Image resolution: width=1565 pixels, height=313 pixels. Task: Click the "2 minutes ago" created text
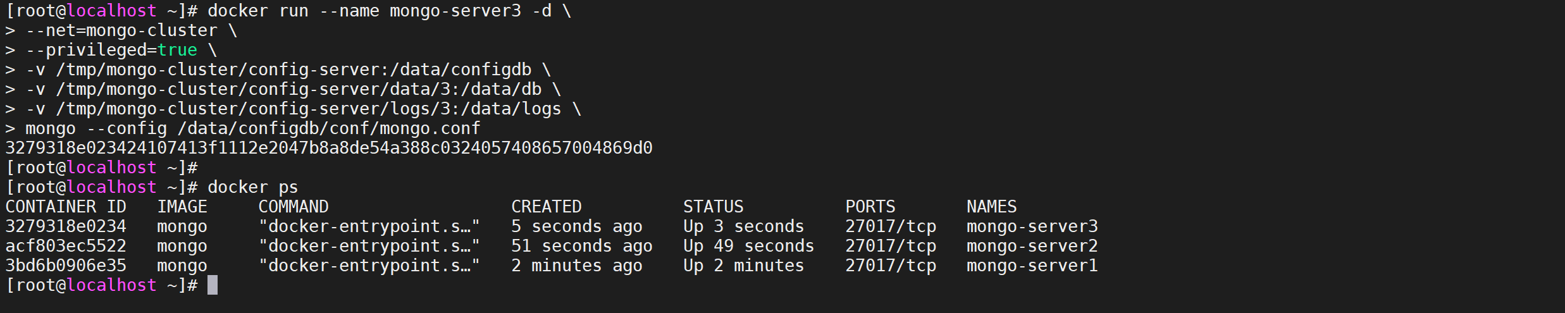(x=576, y=266)
